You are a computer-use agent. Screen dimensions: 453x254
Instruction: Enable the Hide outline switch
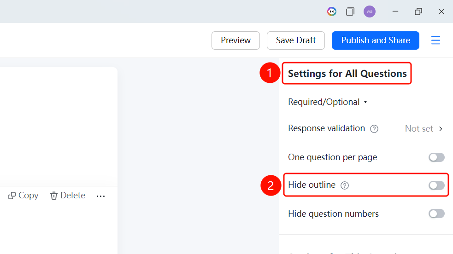click(x=436, y=185)
